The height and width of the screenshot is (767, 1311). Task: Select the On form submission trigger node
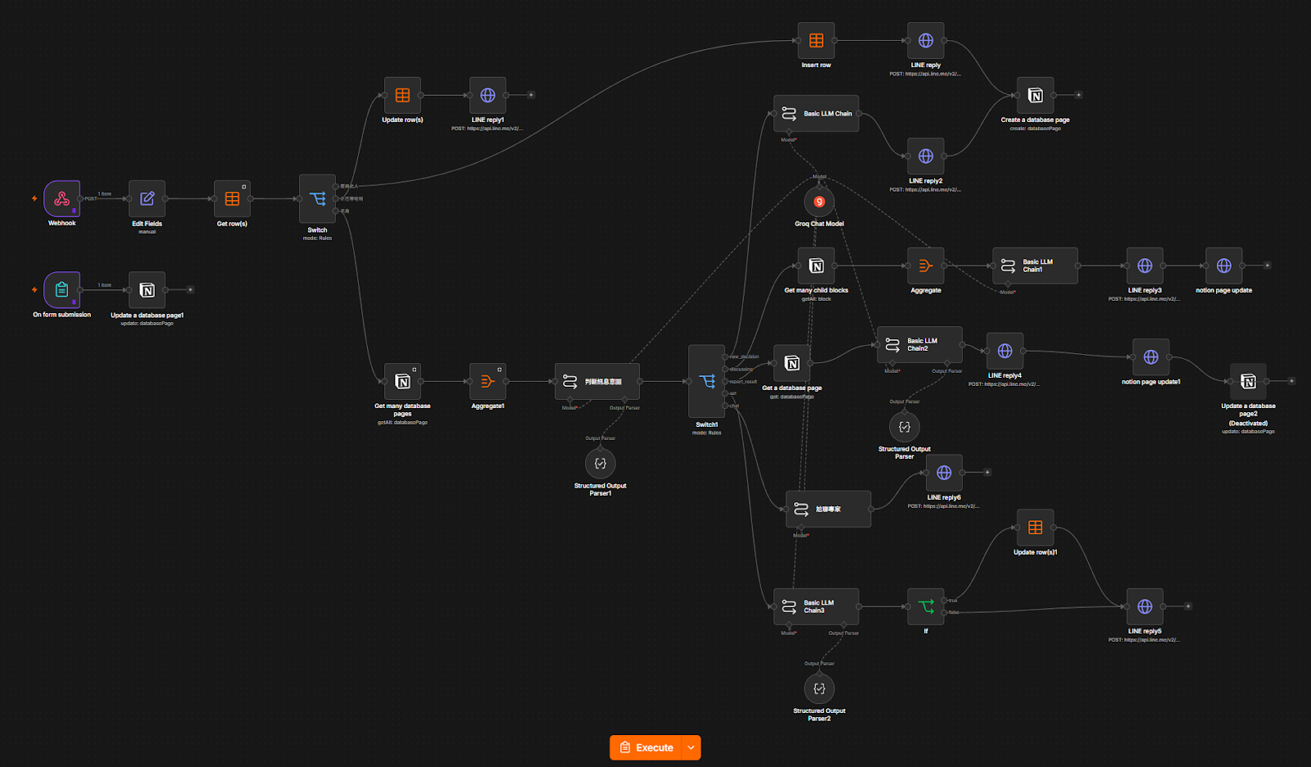[62, 289]
